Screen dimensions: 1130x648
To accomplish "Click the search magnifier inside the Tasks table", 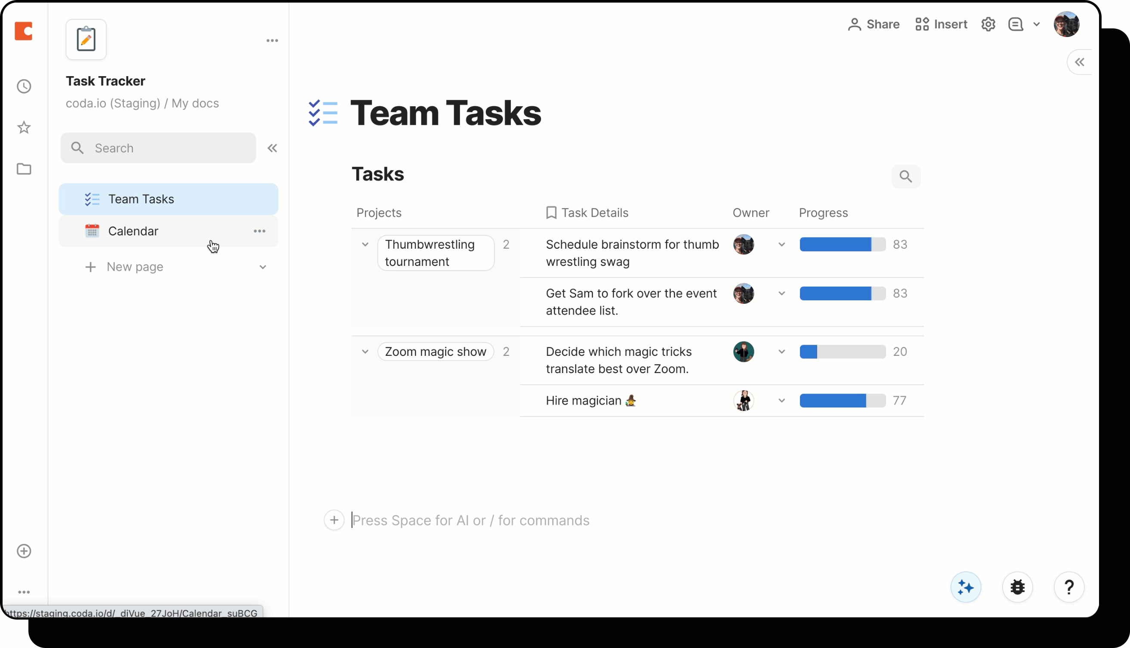I will pyautogui.click(x=906, y=176).
